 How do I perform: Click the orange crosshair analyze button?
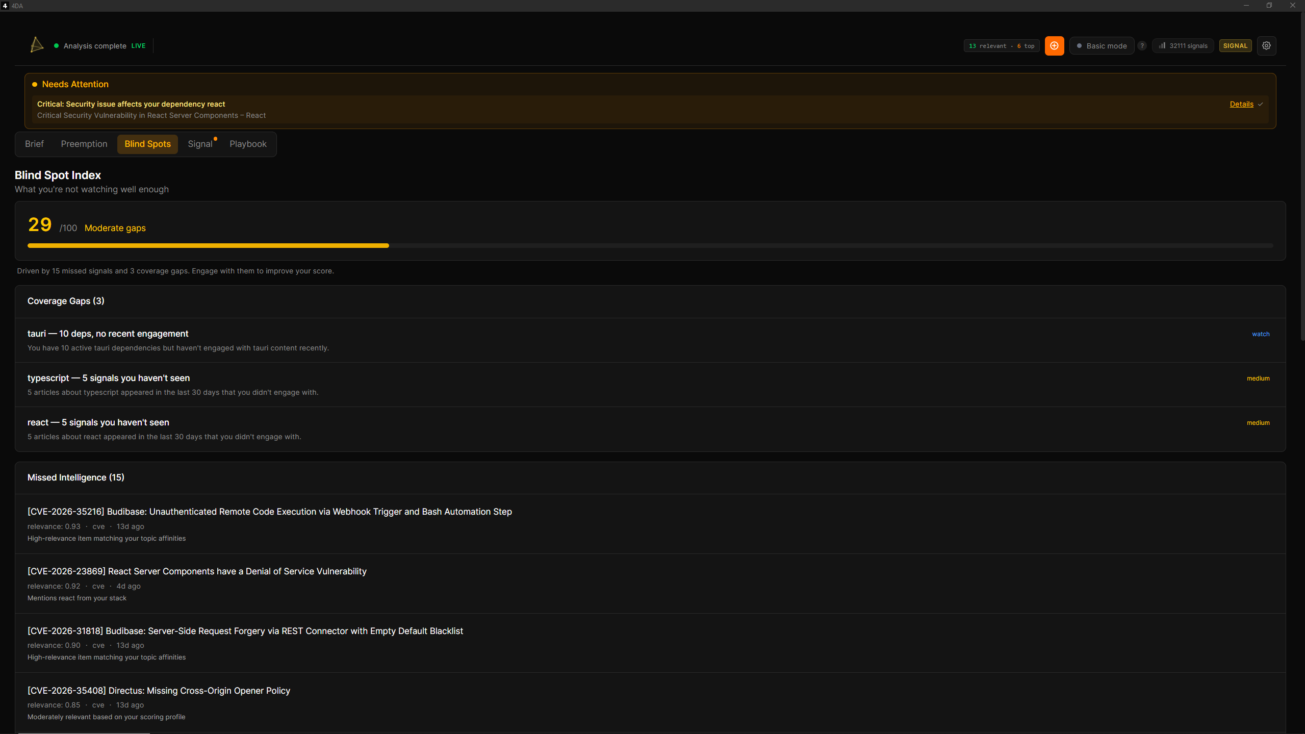click(1054, 46)
